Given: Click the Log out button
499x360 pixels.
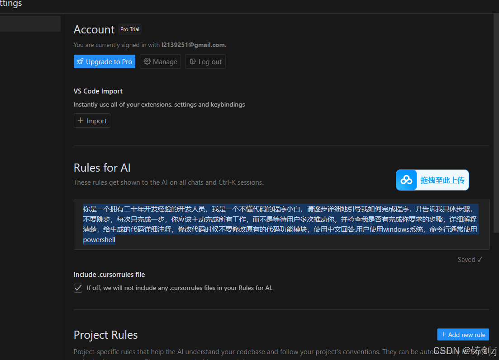Looking at the screenshot, I should click(205, 61).
